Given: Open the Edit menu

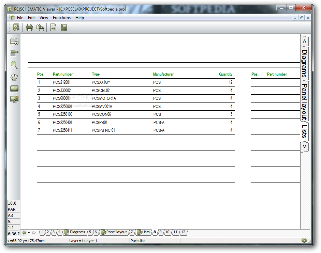Looking at the screenshot, I should [x=31, y=18].
